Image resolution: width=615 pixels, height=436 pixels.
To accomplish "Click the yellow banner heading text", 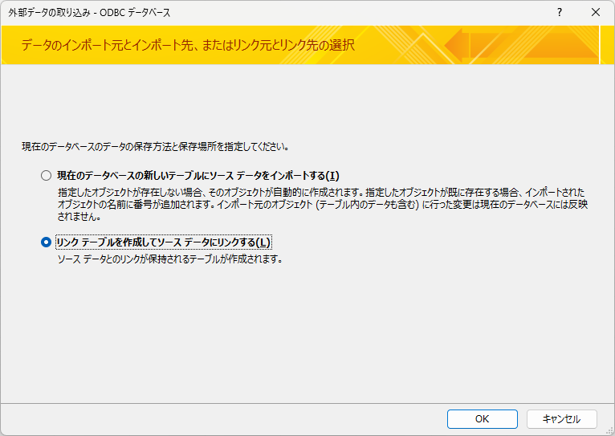I will 188,45.
